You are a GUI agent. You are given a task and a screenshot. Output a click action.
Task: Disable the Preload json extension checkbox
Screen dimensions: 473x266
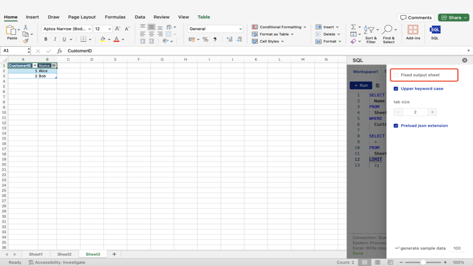[x=396, y=126]
